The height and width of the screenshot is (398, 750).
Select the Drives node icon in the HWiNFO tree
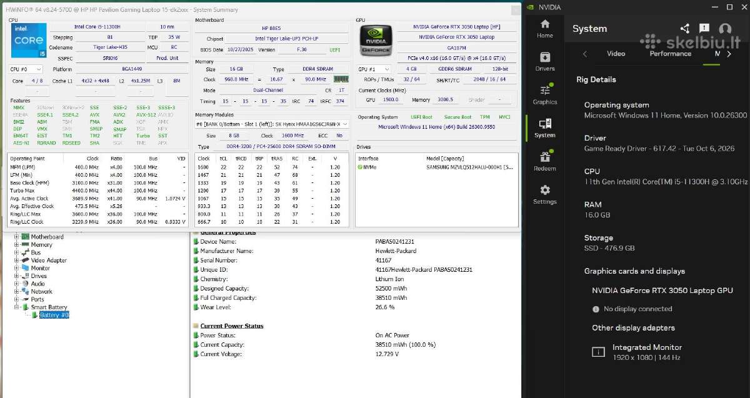click(26, 276)
